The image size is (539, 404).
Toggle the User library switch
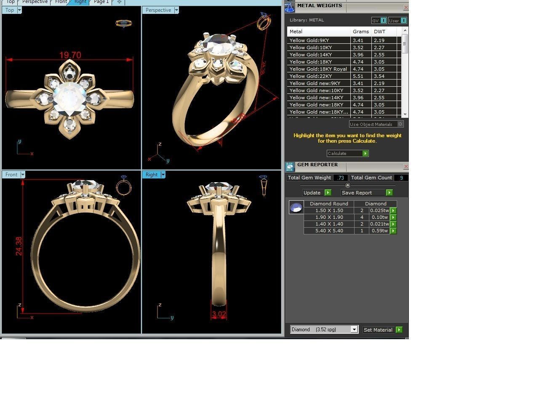pos(403,21)
